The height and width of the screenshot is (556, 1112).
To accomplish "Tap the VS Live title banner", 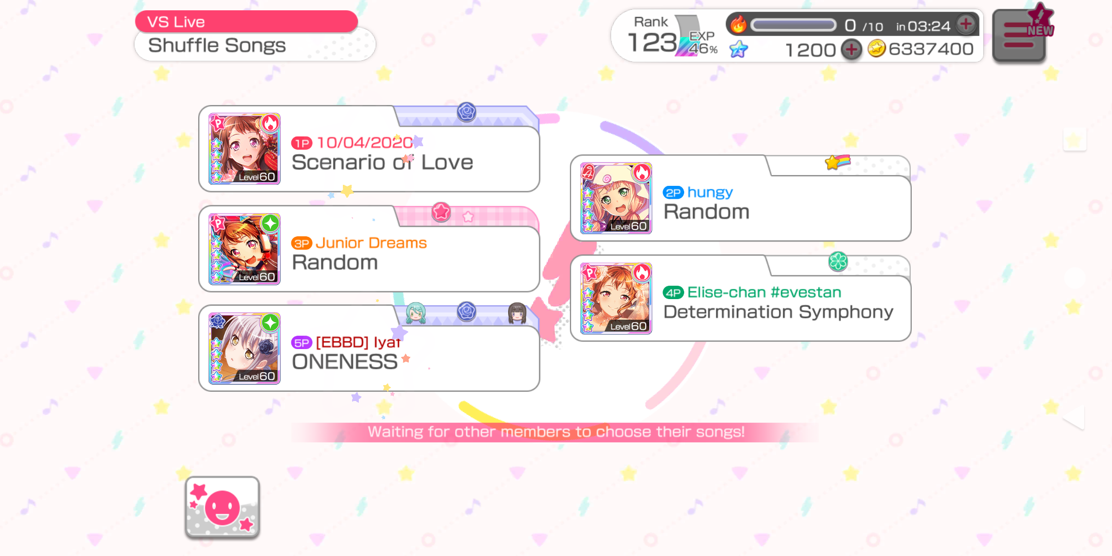I will pyautogui.click(x=246, y=22).
